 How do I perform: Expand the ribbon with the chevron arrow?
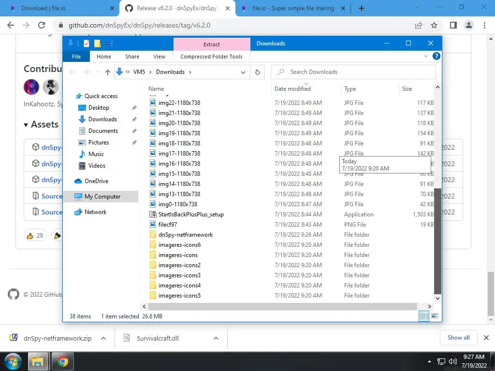click(425, 56)
